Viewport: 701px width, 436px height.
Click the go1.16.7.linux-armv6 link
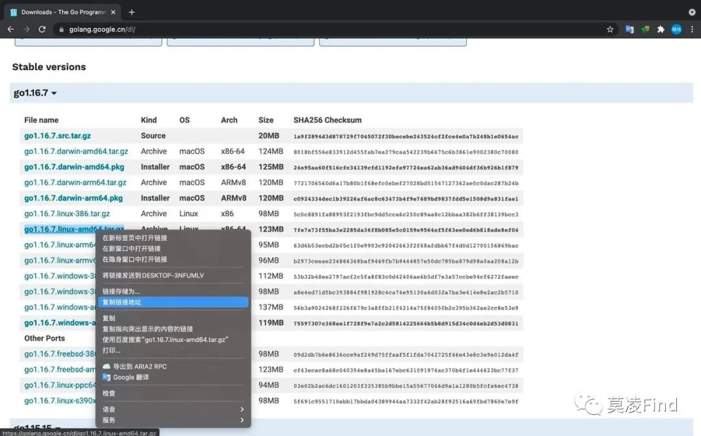[60, 260]
